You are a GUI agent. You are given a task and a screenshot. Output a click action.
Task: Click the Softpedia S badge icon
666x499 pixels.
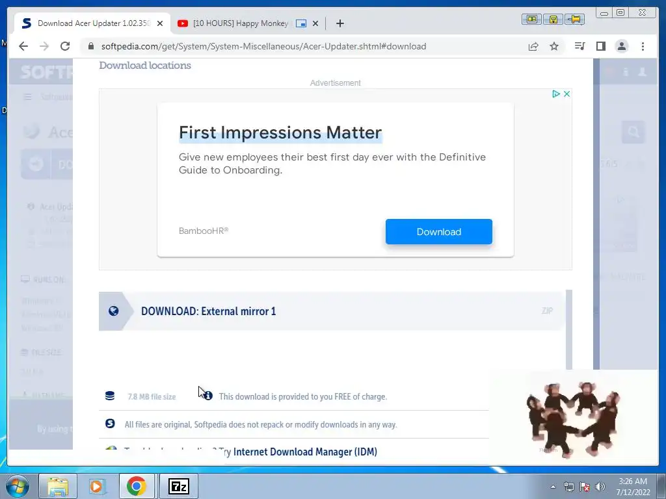[x=110, y=424]
